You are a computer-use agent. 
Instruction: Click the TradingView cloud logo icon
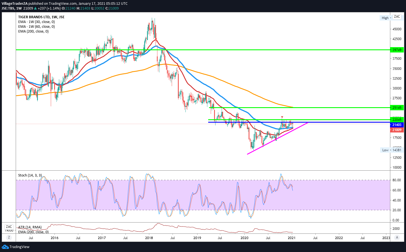5,247
